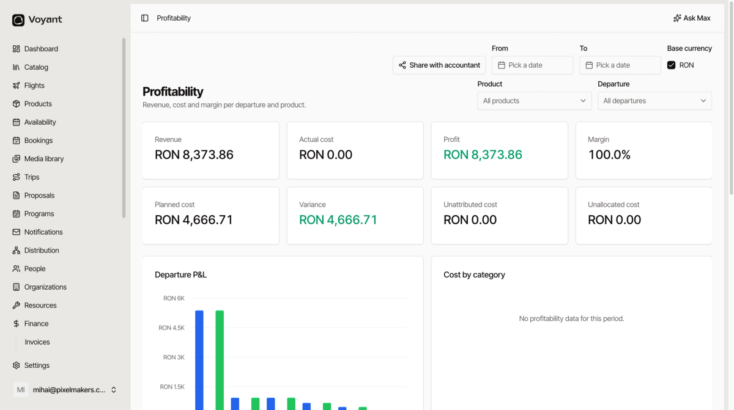Open the All products dropdown
734x410 pixels.
tap(534, 101)
